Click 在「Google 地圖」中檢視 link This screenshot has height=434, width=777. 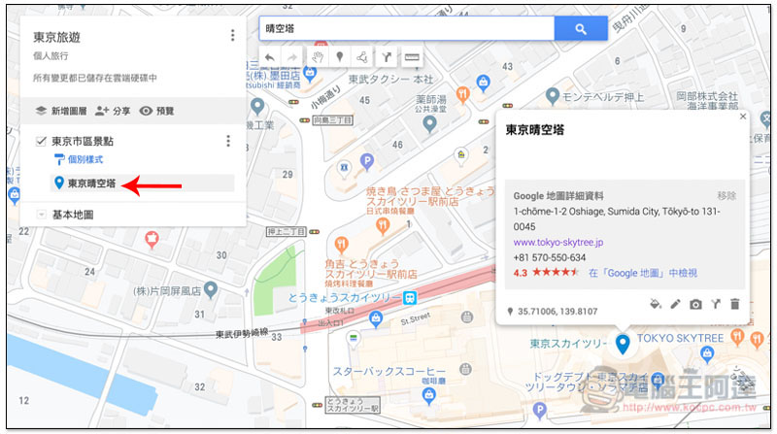643,273
